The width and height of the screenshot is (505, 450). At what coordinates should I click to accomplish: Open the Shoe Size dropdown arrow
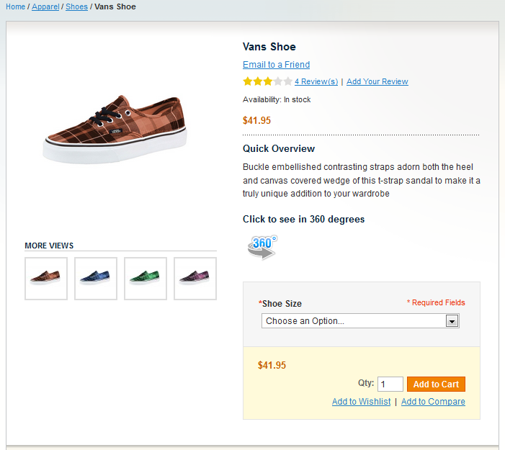[452, 321]
